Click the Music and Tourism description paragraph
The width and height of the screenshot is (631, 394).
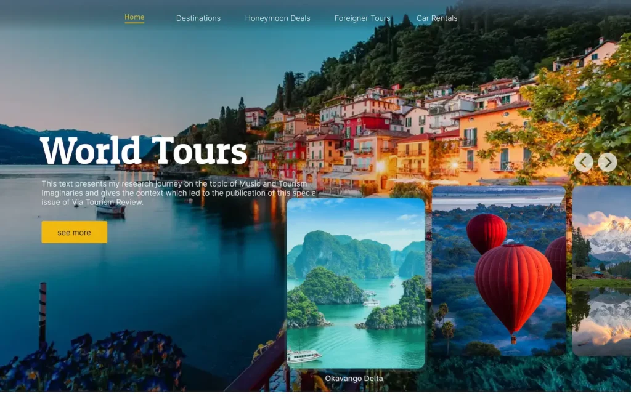pos(180,193)
